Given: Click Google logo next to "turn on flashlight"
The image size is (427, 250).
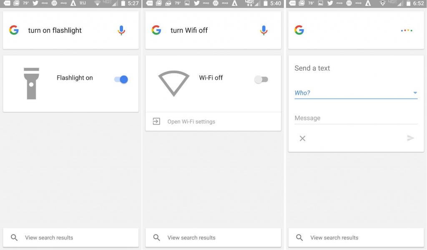Looking at the screenshot, I should (14, 30).
